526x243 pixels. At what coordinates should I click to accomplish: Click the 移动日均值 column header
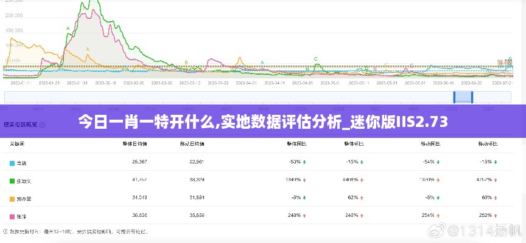click(192, 144)
